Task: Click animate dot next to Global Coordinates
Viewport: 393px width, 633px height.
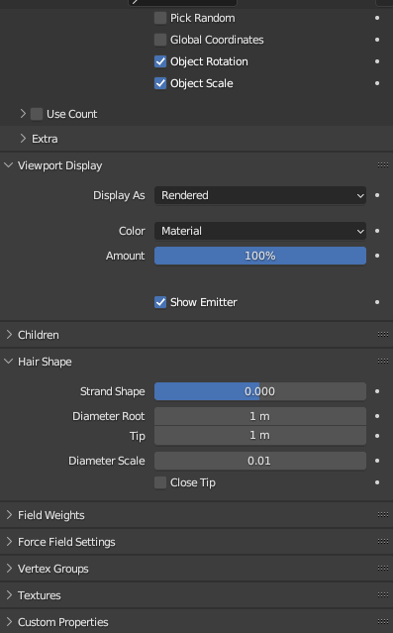Action: pos(377,40)
